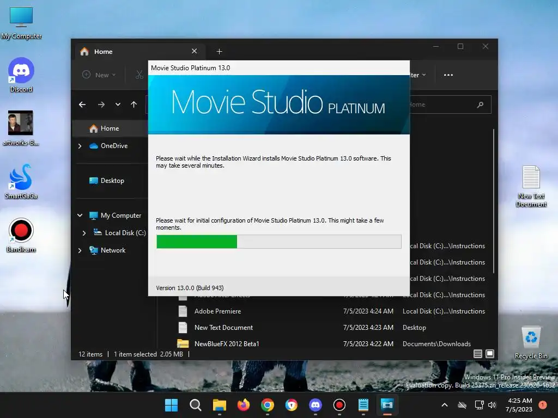Screen dimensions: 558x418
Task: Collapse the My Computer tree node
Action: [x=80, y=216]
